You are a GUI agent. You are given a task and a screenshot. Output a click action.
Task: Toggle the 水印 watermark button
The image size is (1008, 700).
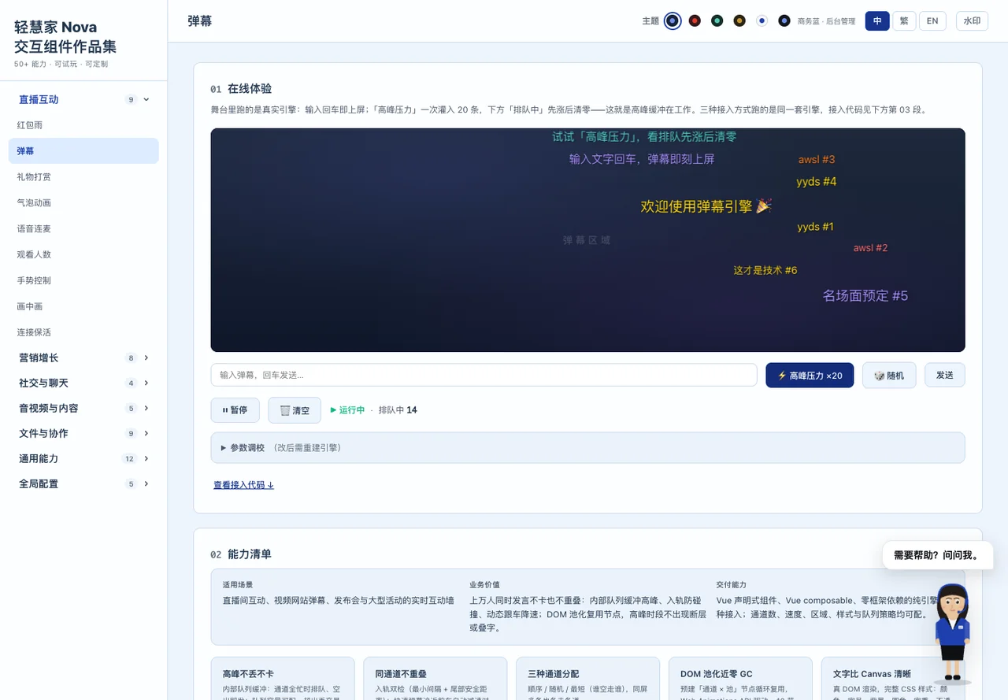point(972,21)
